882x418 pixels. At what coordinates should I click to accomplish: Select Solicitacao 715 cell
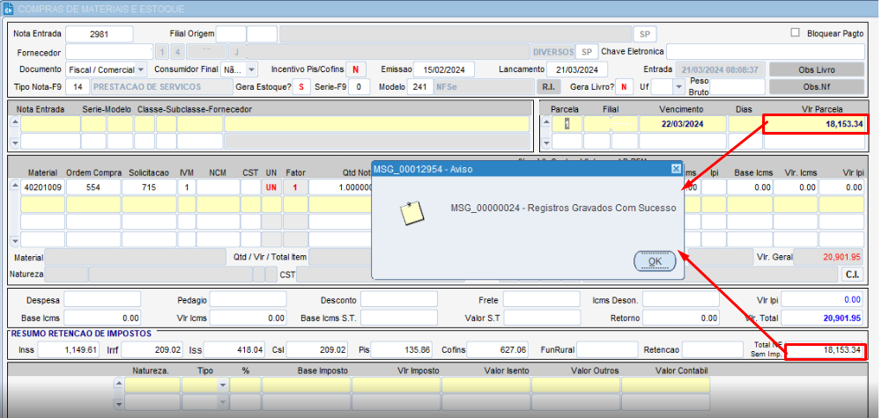(x=149, y=187)
